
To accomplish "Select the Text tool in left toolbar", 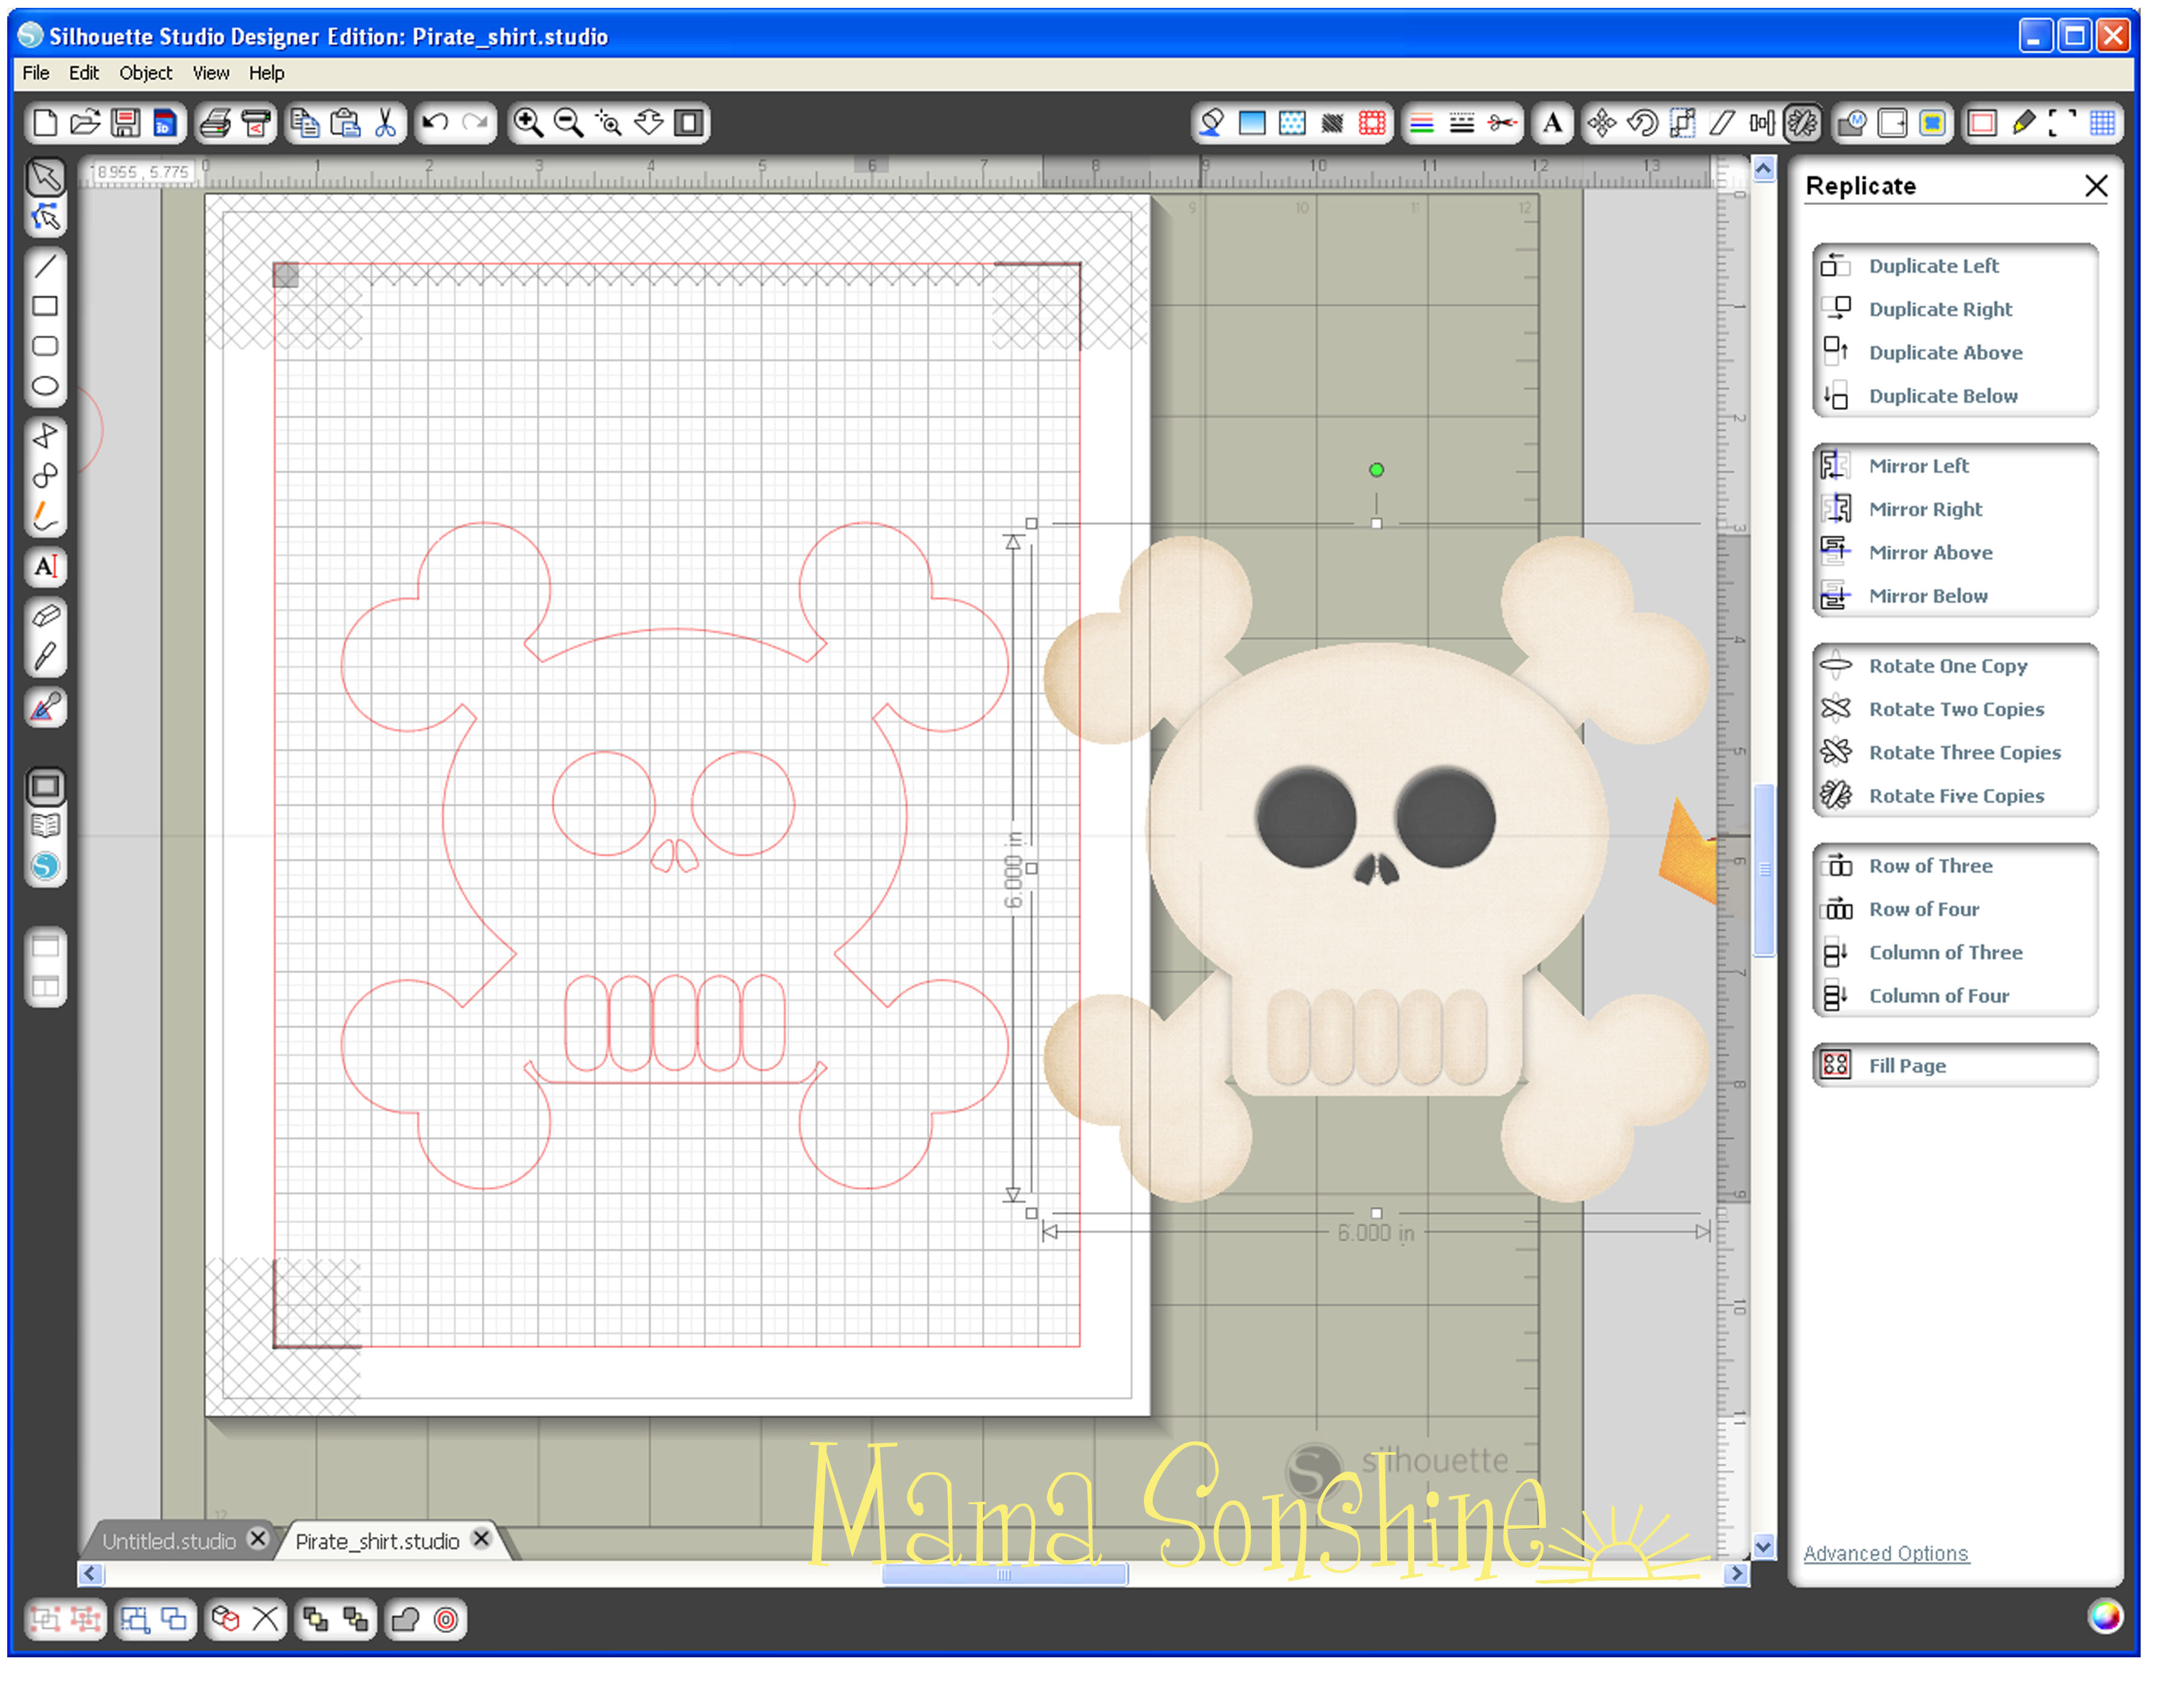I will coord(45,567).
